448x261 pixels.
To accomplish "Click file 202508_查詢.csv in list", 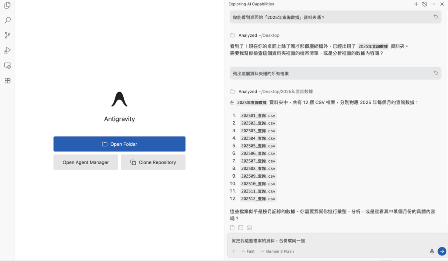I will (258, 168).
